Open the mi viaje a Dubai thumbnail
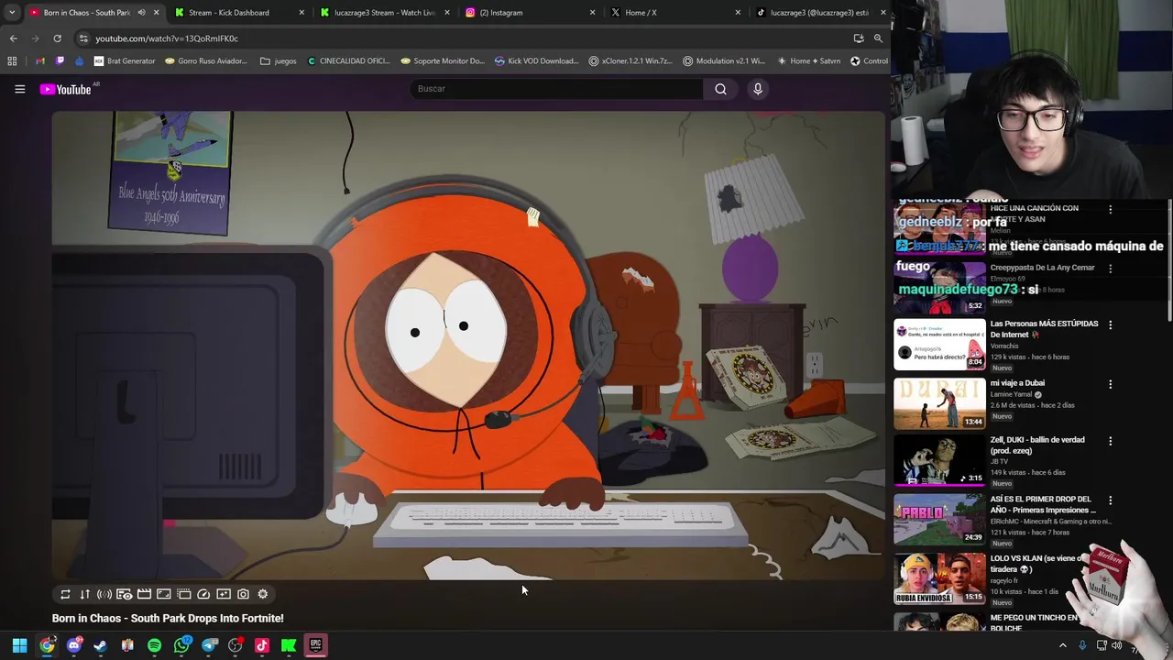This screenshot has width=1173, height=660. (x=939, y=404)
